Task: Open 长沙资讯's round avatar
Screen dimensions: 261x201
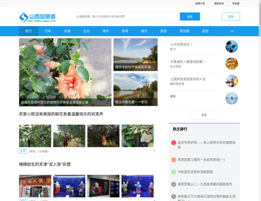Action: [x=232, y=64]
